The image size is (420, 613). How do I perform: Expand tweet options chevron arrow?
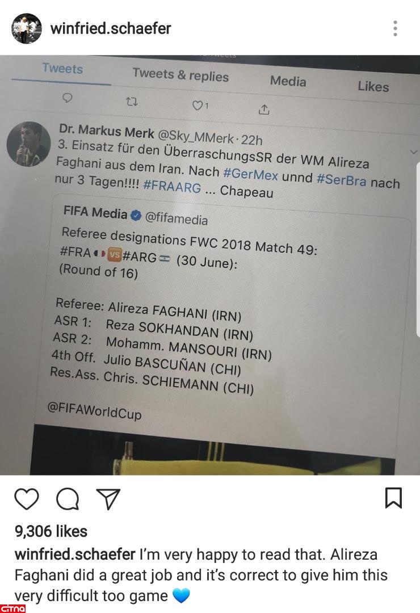coord(413,152)
